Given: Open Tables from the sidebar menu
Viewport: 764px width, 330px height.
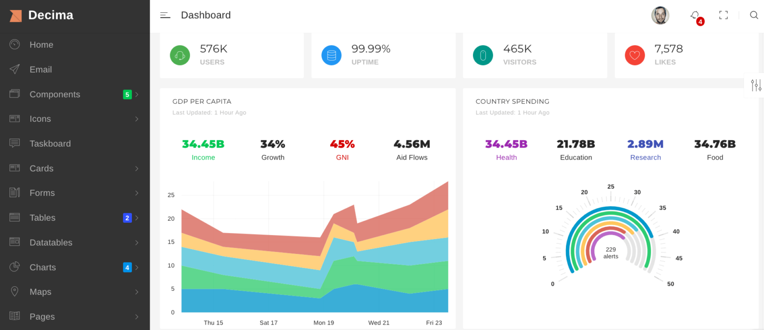Looking at the screenshot, I should (42, 218).
